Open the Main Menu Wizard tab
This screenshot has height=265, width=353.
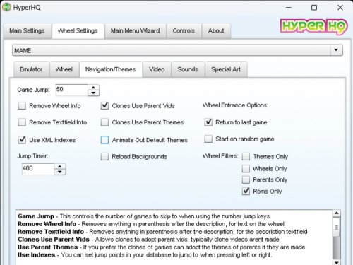(136, 31)
